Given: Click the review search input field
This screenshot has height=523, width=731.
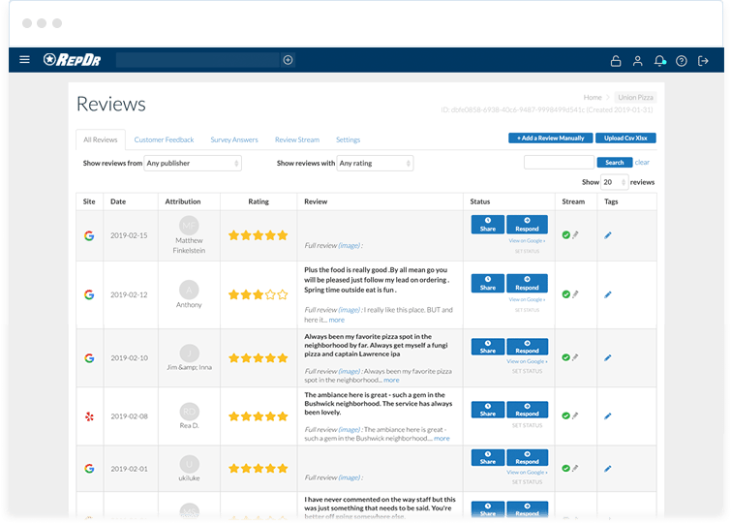Looking at the screenshot, I should 559,163.
